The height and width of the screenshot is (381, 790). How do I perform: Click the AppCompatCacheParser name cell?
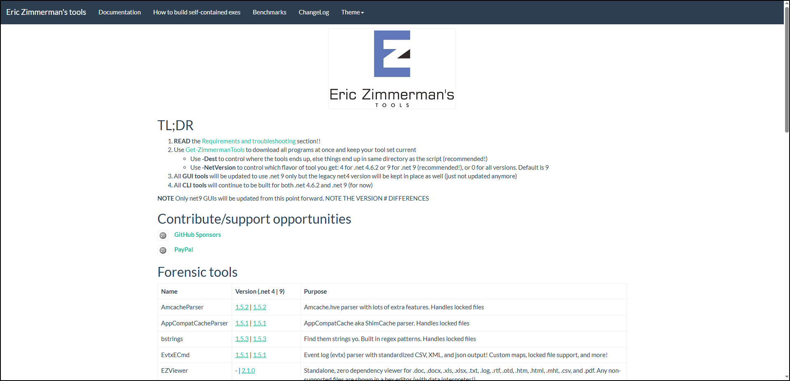[195, 323]
